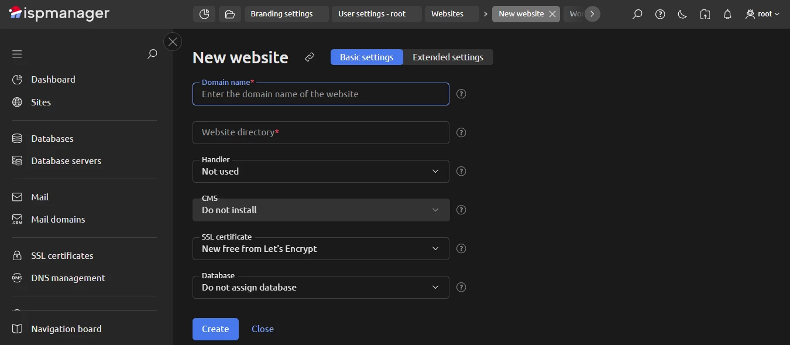Screen dimensions: 790x345
Task: Click the Create button
Action: pos(215,329)
